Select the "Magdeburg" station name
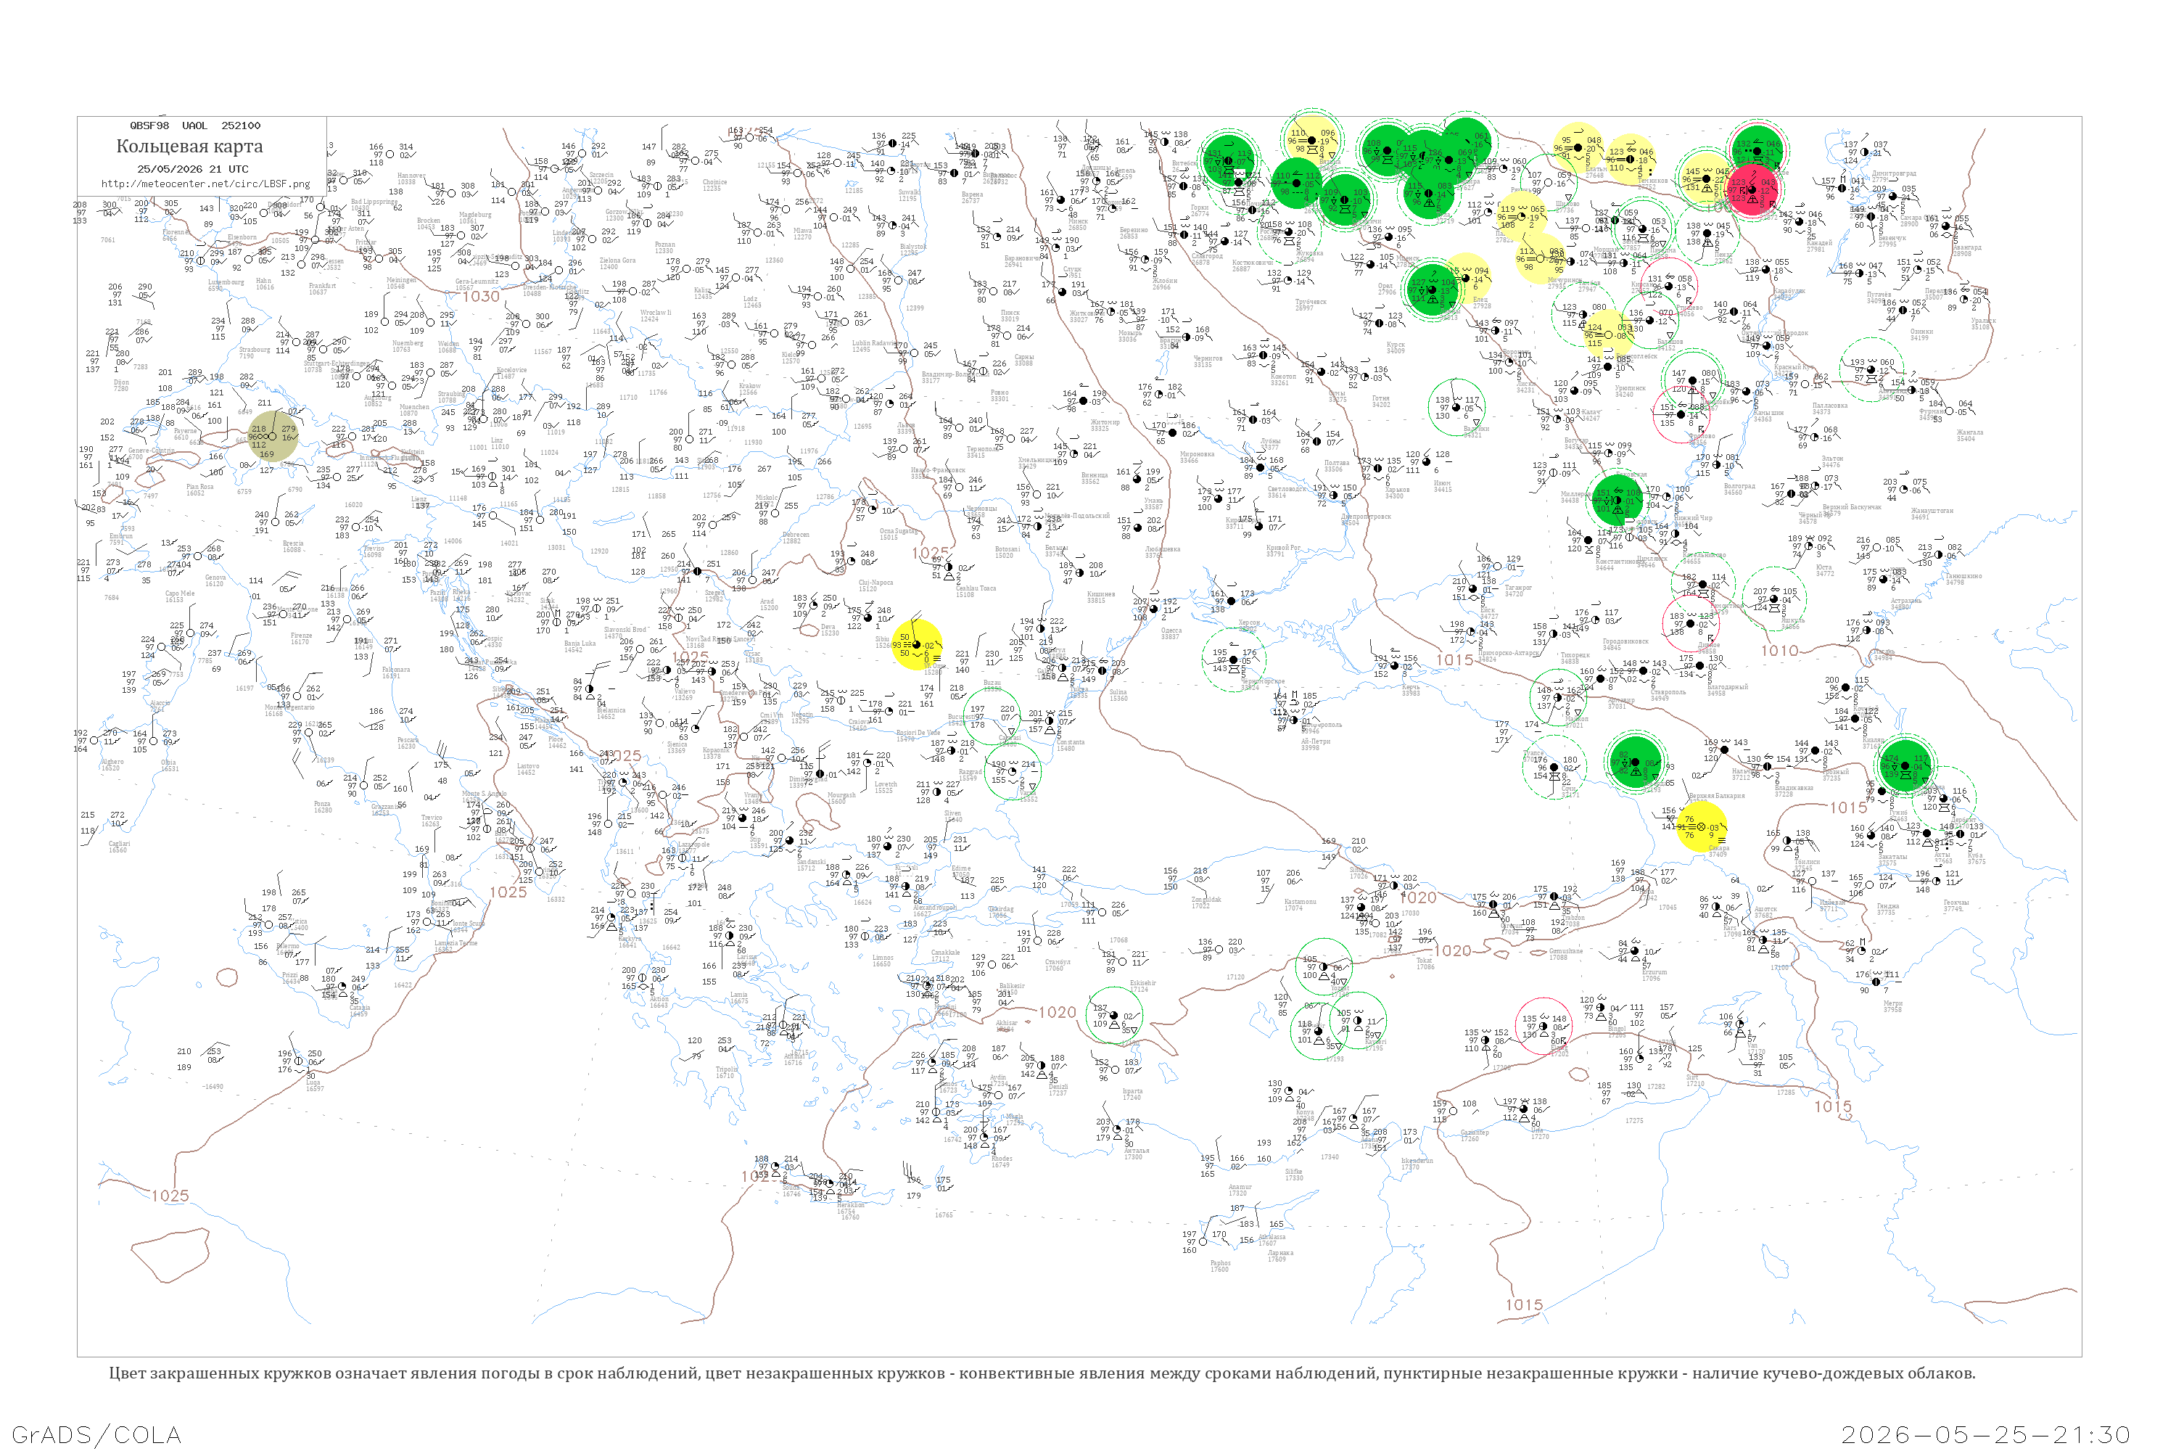The width and height of the screenshot is (2176, 1451). pos(476,215)
